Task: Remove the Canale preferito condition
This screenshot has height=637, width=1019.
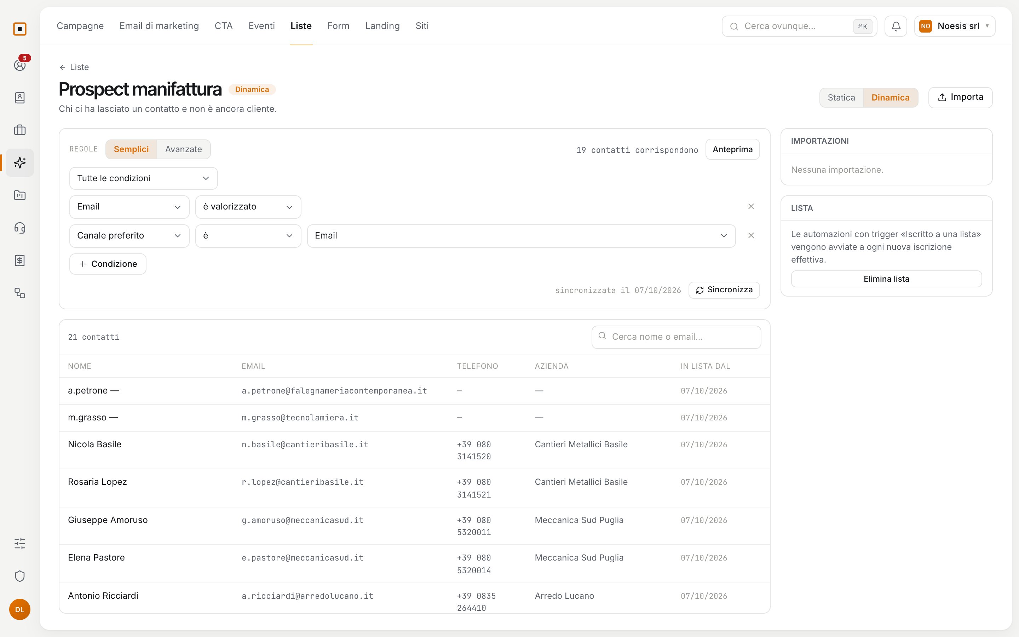Action: click(x=751, y=235)
